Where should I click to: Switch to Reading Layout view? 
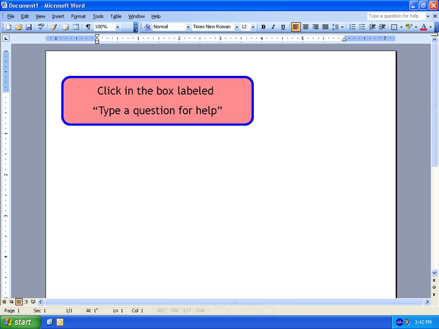pos(33,302)
